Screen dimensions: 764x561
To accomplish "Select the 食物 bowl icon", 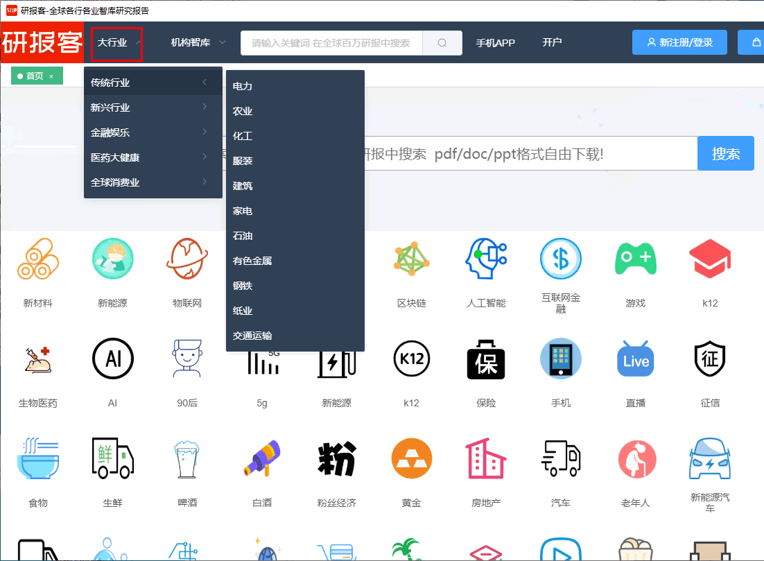I will click(x=38, y=458).
